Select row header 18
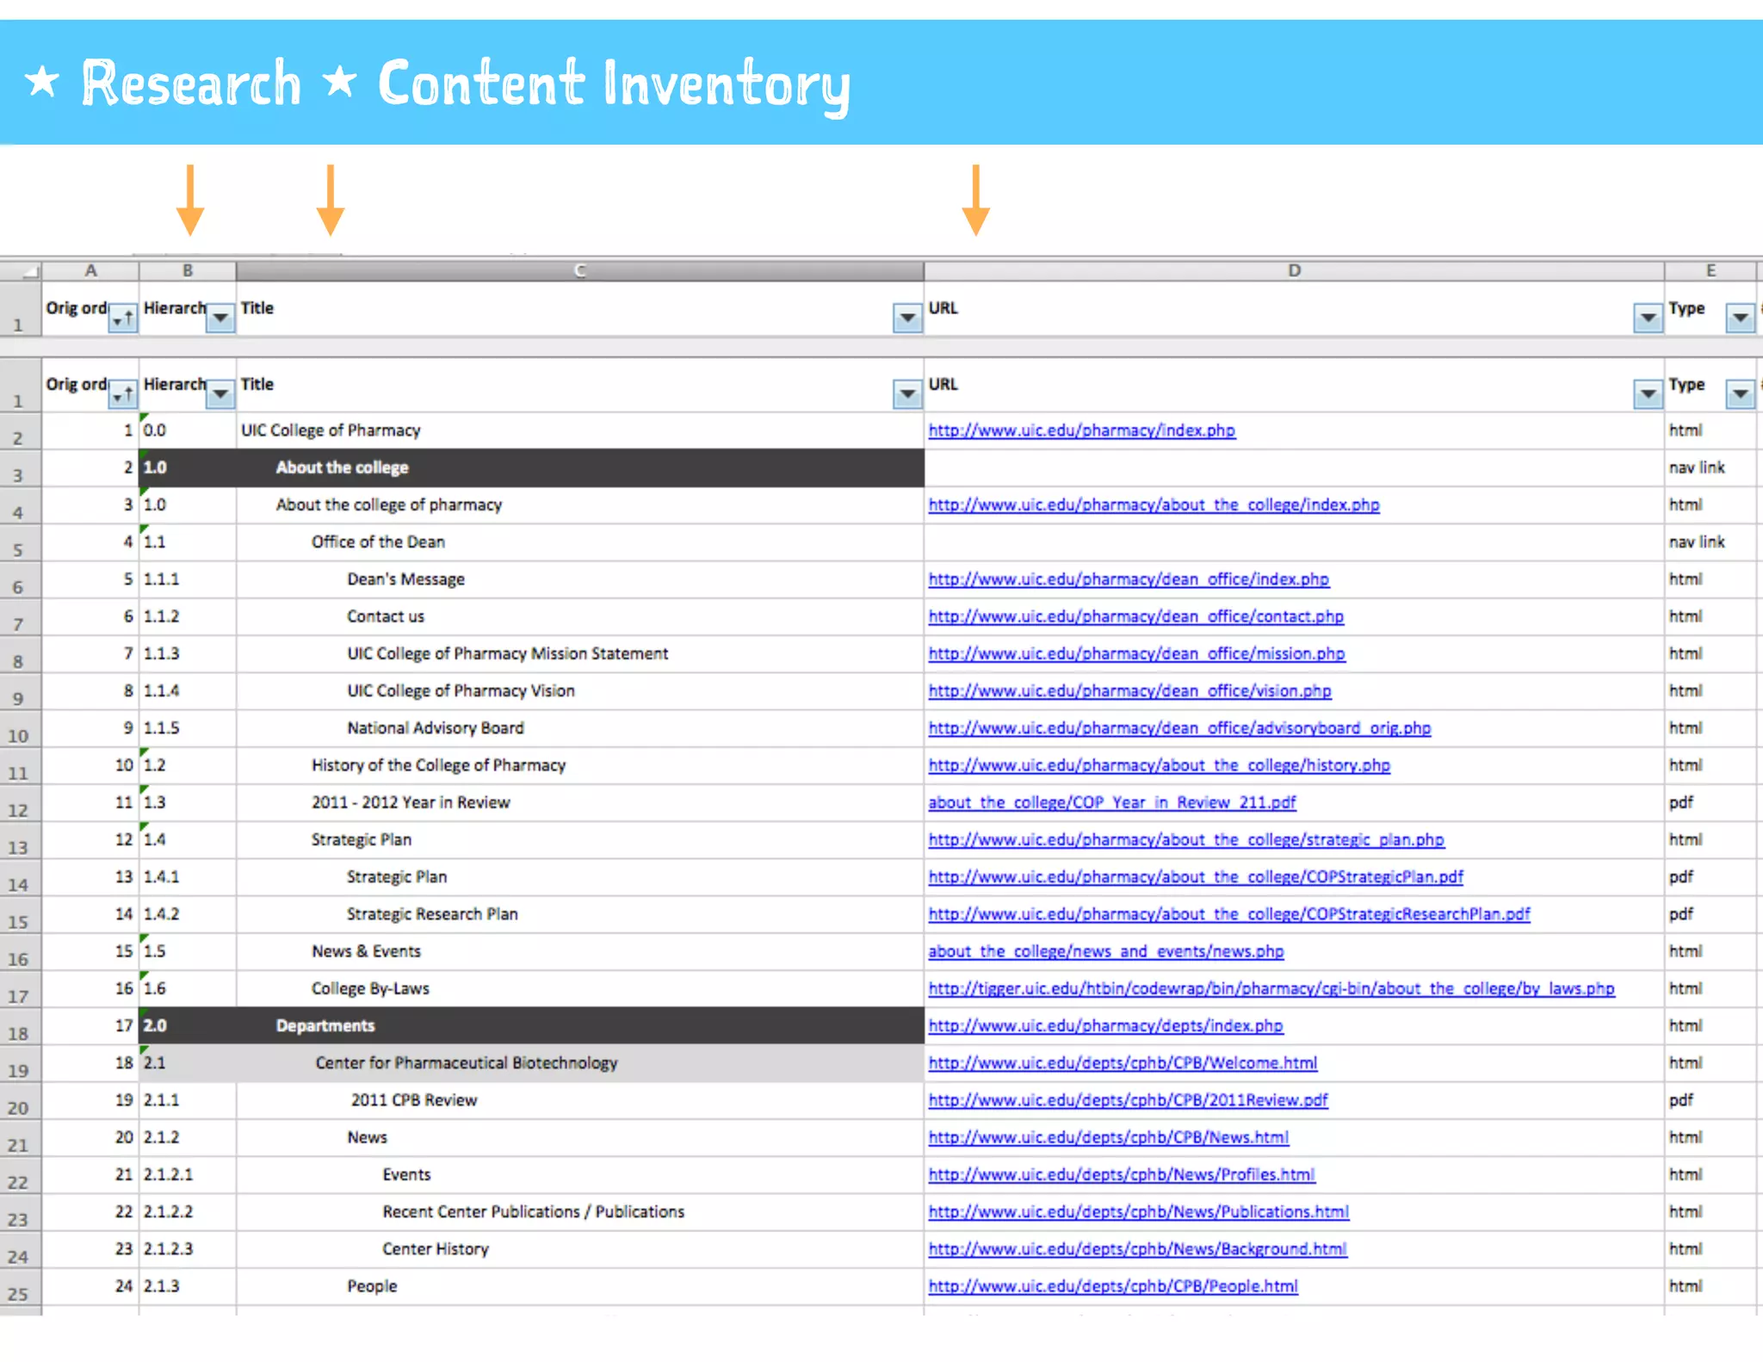The width and height of the screenshot is (1763, 1362). [20, 1026]
